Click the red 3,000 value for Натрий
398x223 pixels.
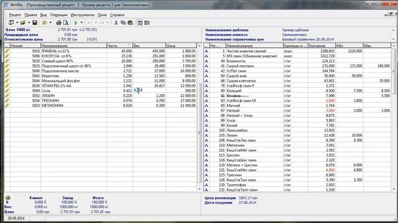330,110
